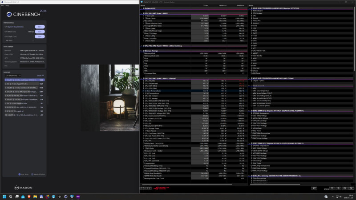
Task: Show hidden system tray icons chevron
Action: [x=332, y=196]
